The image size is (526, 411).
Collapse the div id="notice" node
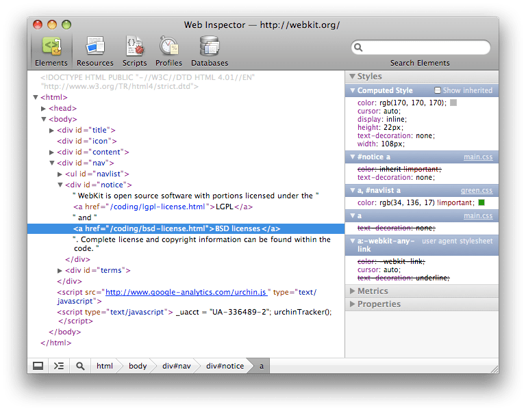[x=60, y=185]
